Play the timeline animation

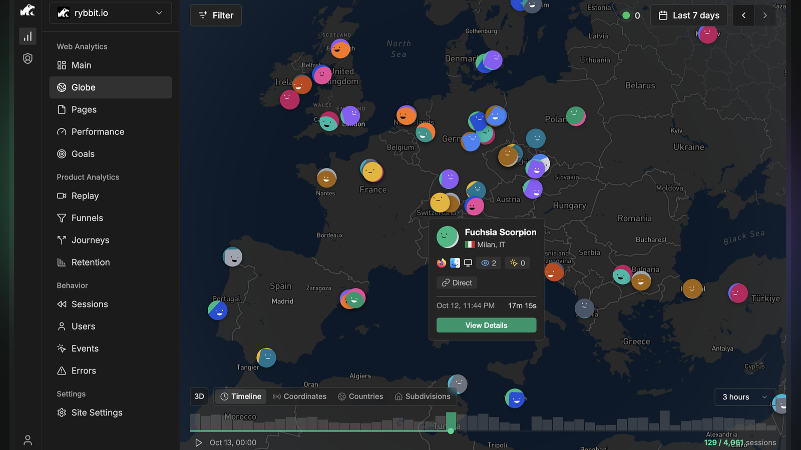click(199, 442)
